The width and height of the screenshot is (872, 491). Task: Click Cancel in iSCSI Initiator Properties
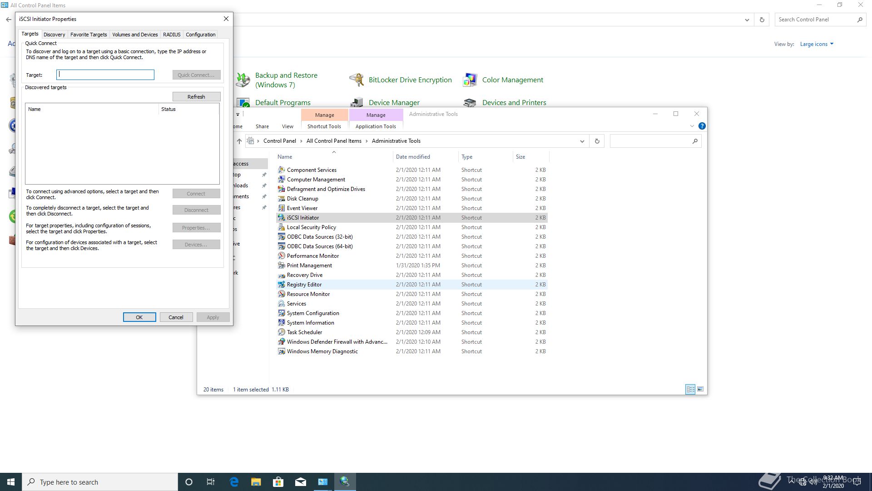click(x=176, y=317)
